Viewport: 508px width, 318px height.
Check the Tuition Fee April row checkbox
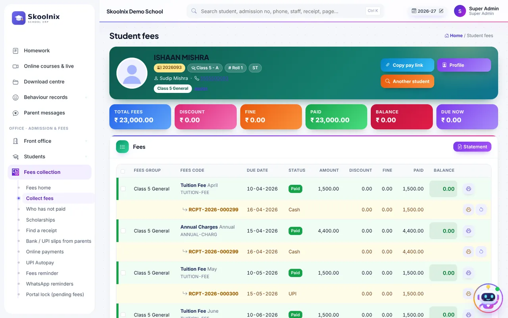coord(123,189)
